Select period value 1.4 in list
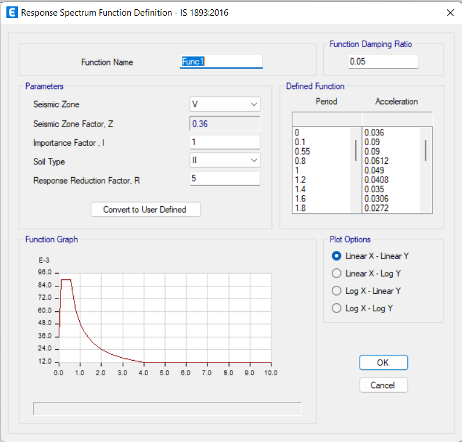462x442 pixels. tap(300, 189)
